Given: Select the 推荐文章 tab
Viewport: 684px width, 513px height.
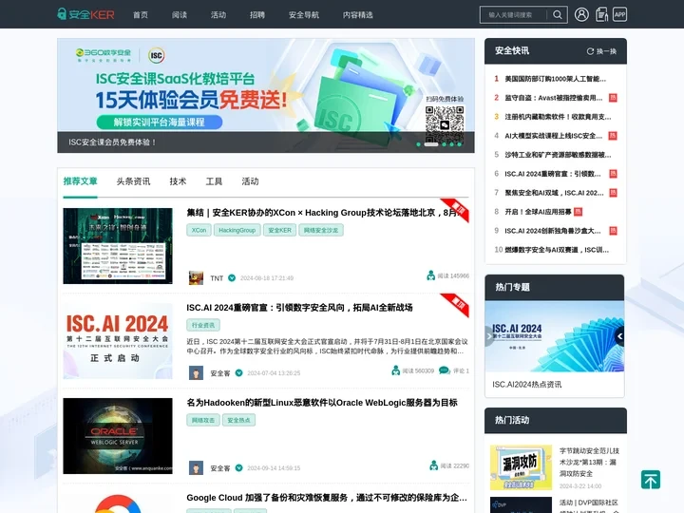Looking at the screenshot, I should 80,181.
